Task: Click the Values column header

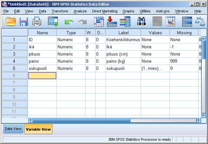Action: coord(155,33)
